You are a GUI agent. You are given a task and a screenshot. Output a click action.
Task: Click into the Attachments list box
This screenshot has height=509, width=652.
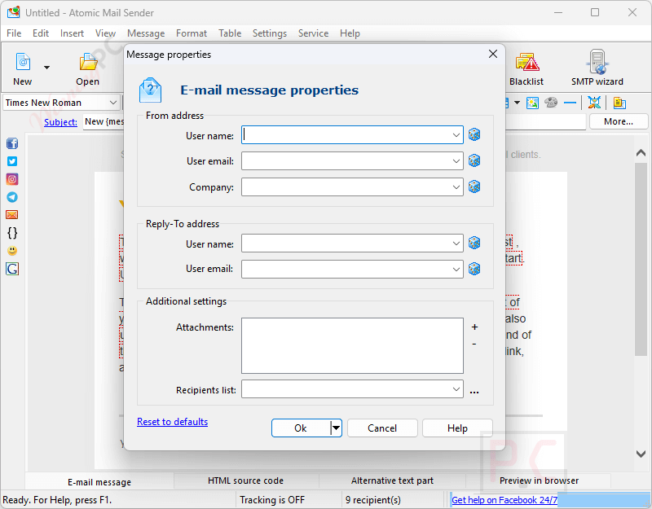pyautogui.click(x=352, y=345)
